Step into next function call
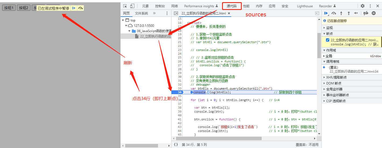Screen dimensions: 382x148 tap(341, 13)
